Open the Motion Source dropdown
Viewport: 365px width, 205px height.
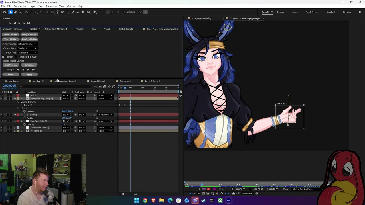click(27, 44)
